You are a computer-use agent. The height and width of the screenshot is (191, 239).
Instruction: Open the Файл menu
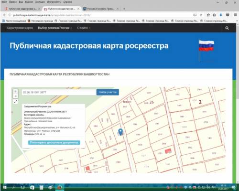click(x=4, y=2)
